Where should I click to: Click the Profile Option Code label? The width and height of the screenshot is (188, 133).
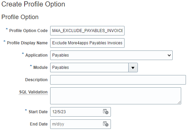28,31
